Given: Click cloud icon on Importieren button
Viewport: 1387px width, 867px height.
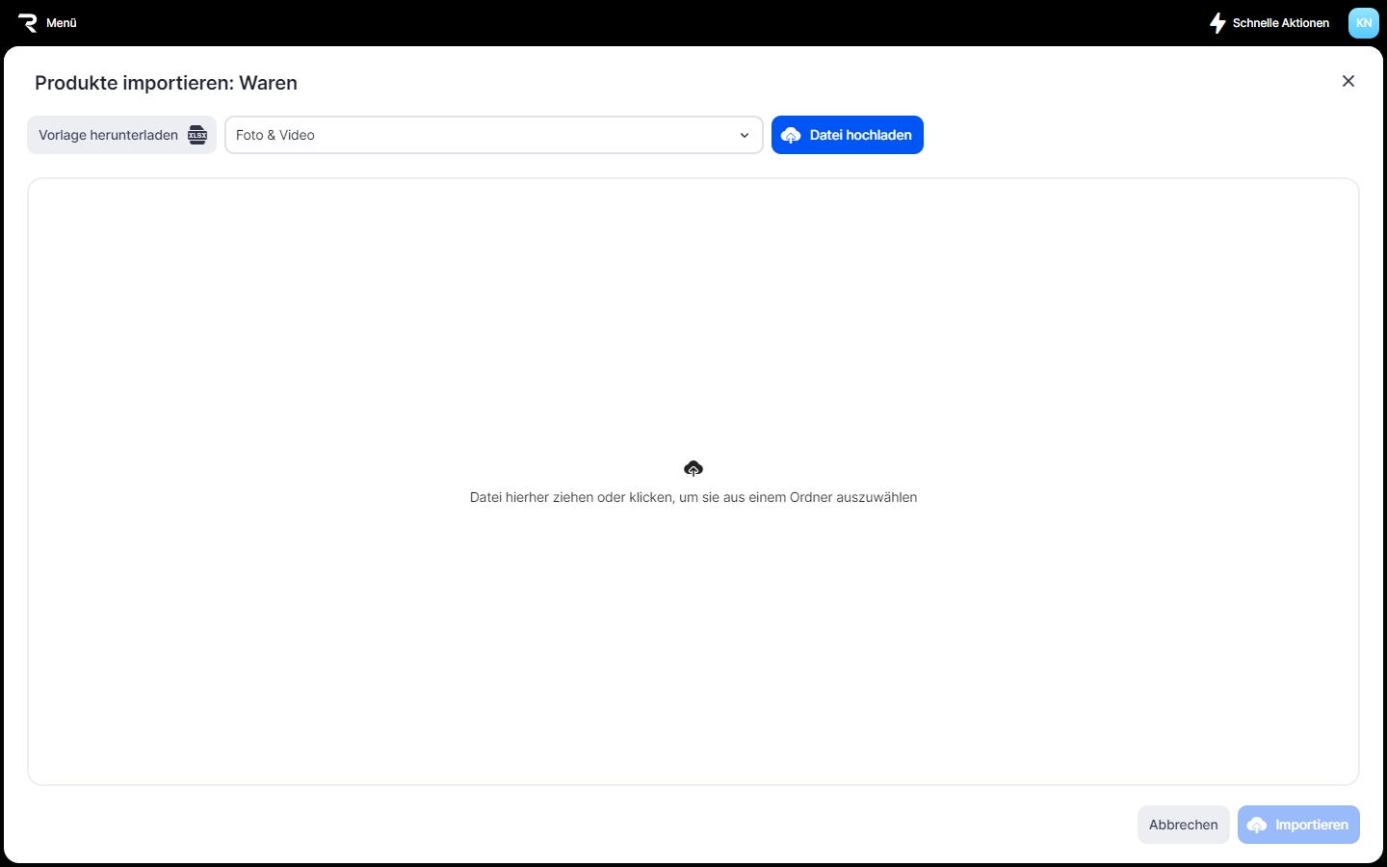Looking at the screenshot, I should pyautogui.click(x=1257, y=826).
